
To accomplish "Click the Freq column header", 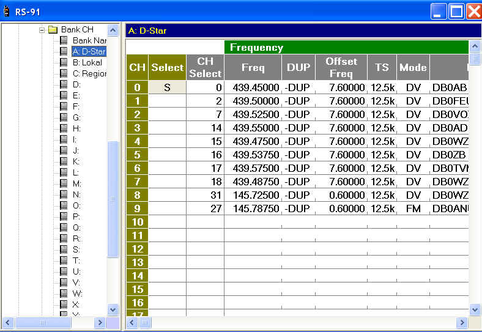I will click(x=253, y=67).
